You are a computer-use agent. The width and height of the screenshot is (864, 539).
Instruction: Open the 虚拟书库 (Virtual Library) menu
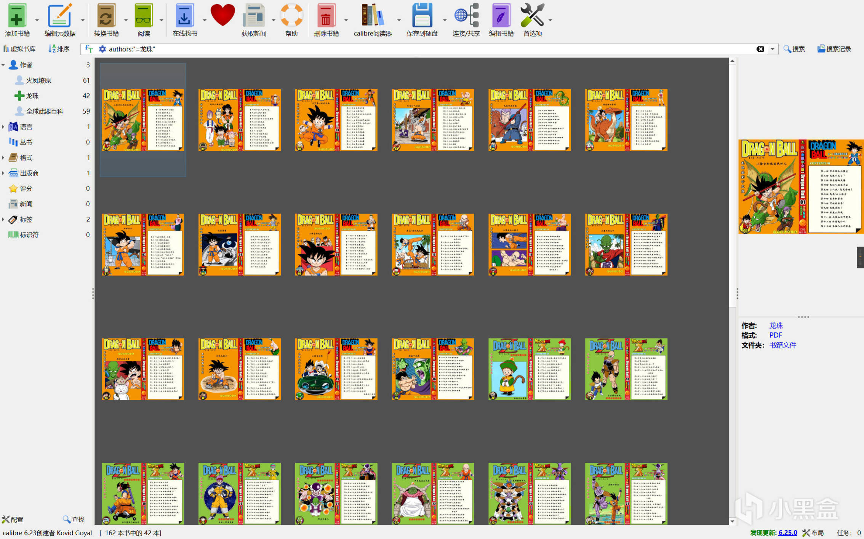[x=19, y=49]
